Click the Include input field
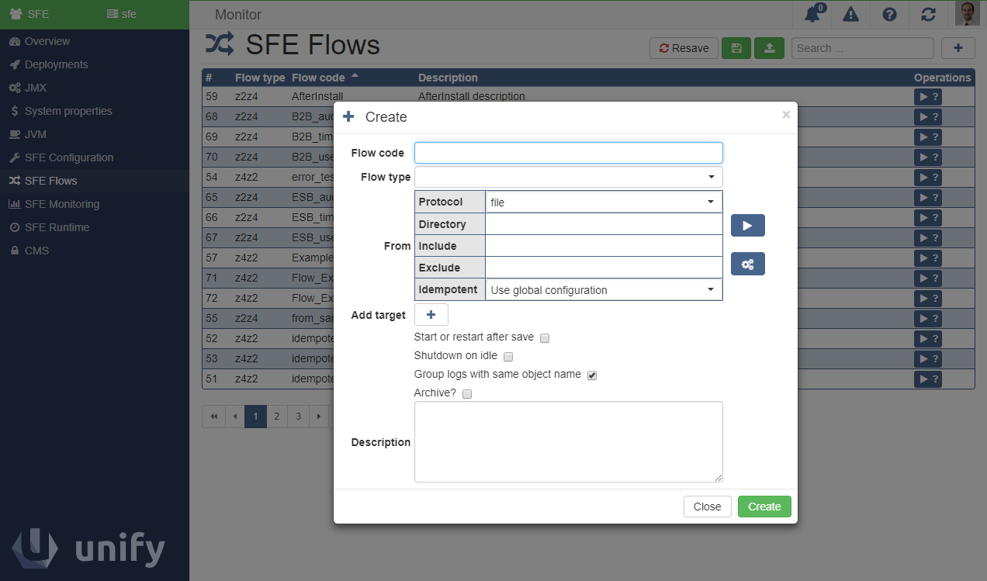The height and width of the screenshot is (581, 987). (604, 246)
